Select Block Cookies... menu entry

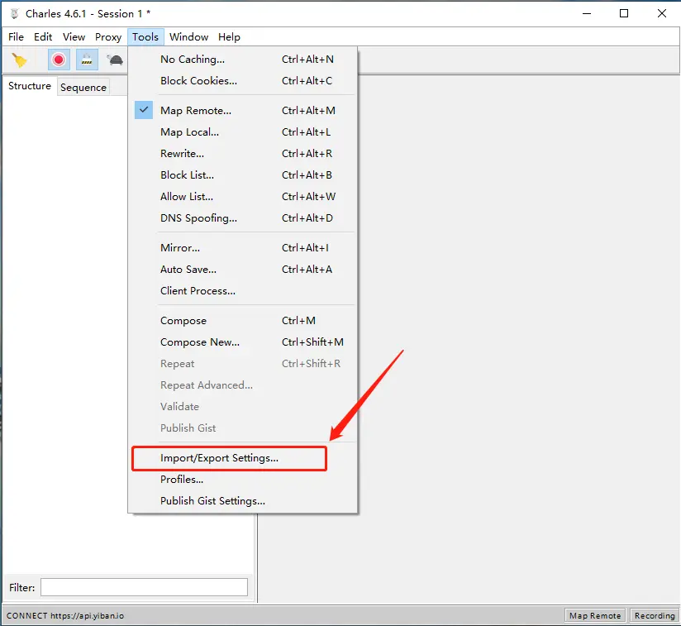[x=243, y=81]
